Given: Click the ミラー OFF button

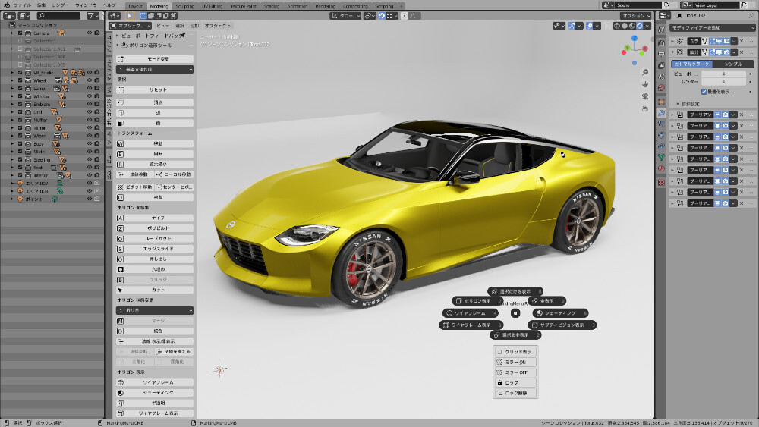Looking at the screenshot, I should click(515, 372).
